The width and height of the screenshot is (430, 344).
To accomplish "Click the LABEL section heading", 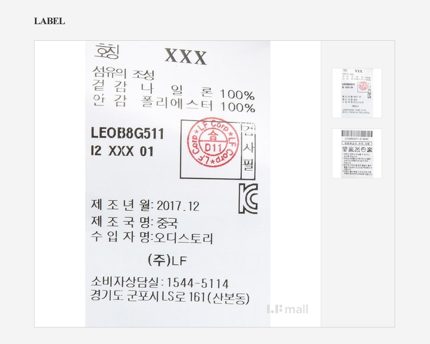I will [x=49, y=21].
